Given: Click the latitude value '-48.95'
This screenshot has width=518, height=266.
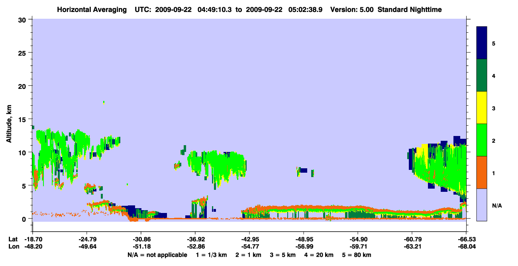Looking at the screenshot, I should coord(304,239).
